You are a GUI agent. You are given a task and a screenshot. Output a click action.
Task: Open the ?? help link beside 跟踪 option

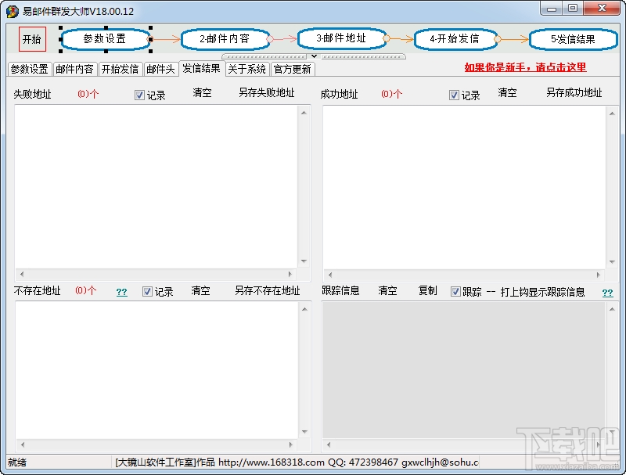(x=608, y=293)
